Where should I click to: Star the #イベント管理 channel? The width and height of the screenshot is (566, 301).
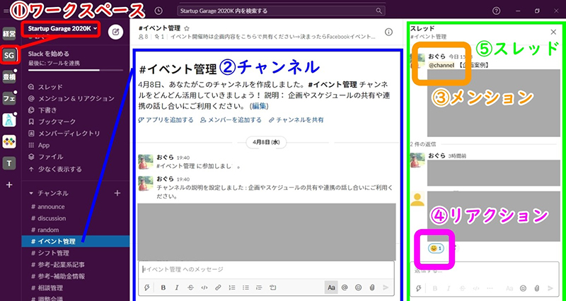[187, 28]
